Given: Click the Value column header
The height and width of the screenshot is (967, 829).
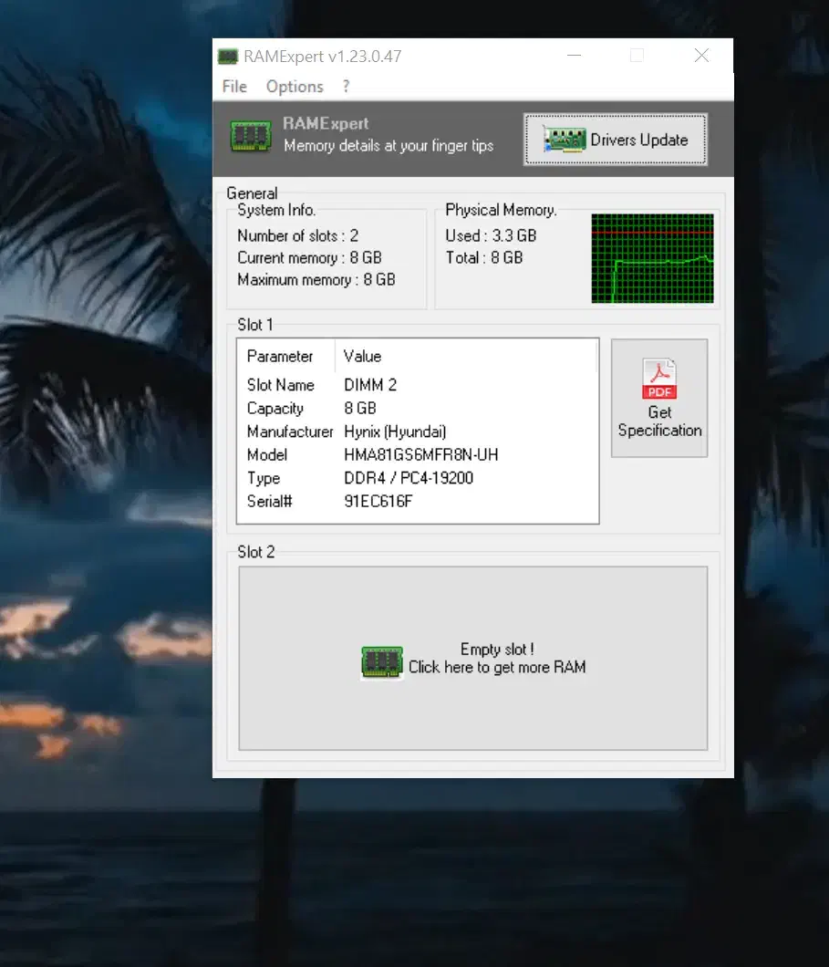Looking at the screenshot, I should [x=363, y=356].
